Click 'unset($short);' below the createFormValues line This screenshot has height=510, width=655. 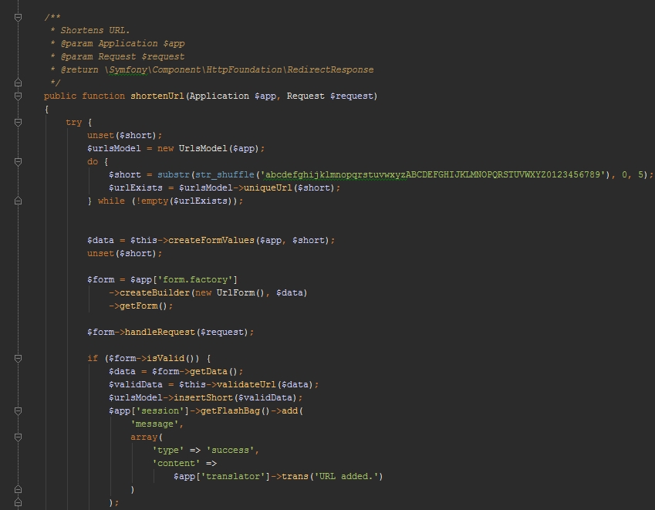tap(124, 254)
